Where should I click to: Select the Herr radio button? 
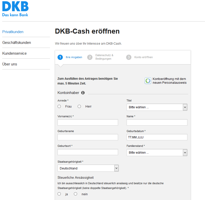(79, 107)
